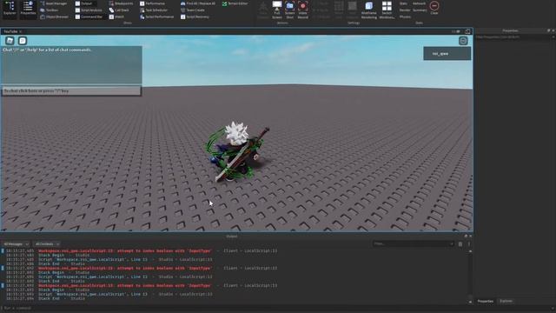Expand the Output filter dropdown arrow

pos(452,244)
